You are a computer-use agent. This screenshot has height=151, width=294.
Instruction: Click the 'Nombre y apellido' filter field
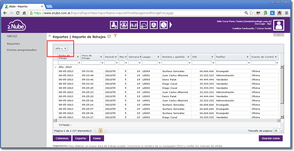click(175, 63)
